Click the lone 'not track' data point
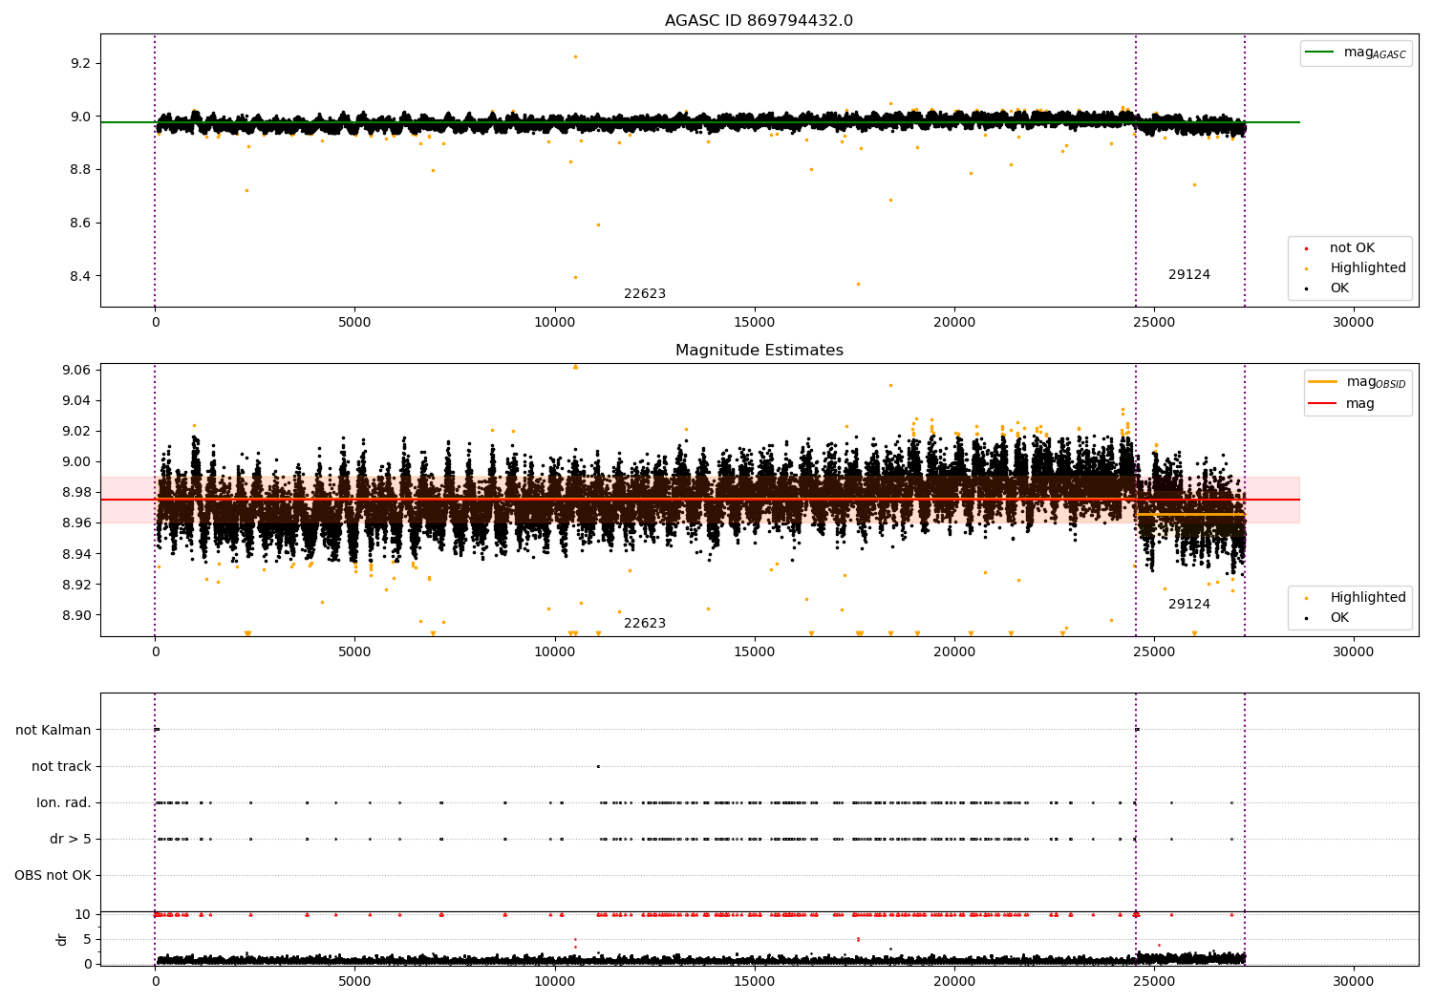The image size is (1433, 1003). click(x=598, y=766)
